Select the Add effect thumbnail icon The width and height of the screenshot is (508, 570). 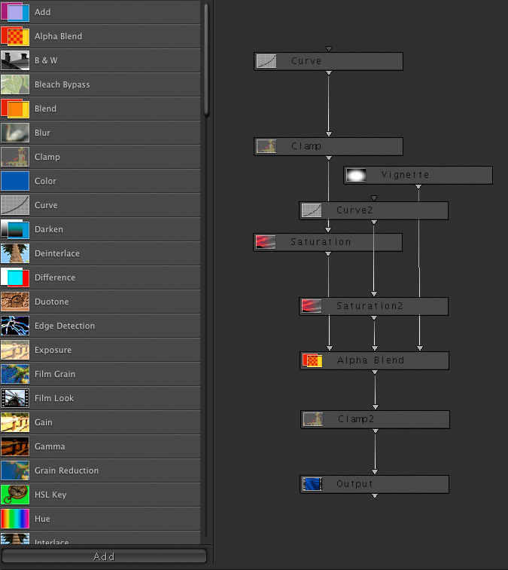tap(15, 12)
